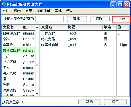131x107 pixels.
Task: Click 找到变量数:382 status text
Action: (x=14, y=102)
